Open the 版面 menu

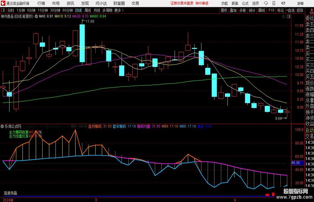[235, 3]
